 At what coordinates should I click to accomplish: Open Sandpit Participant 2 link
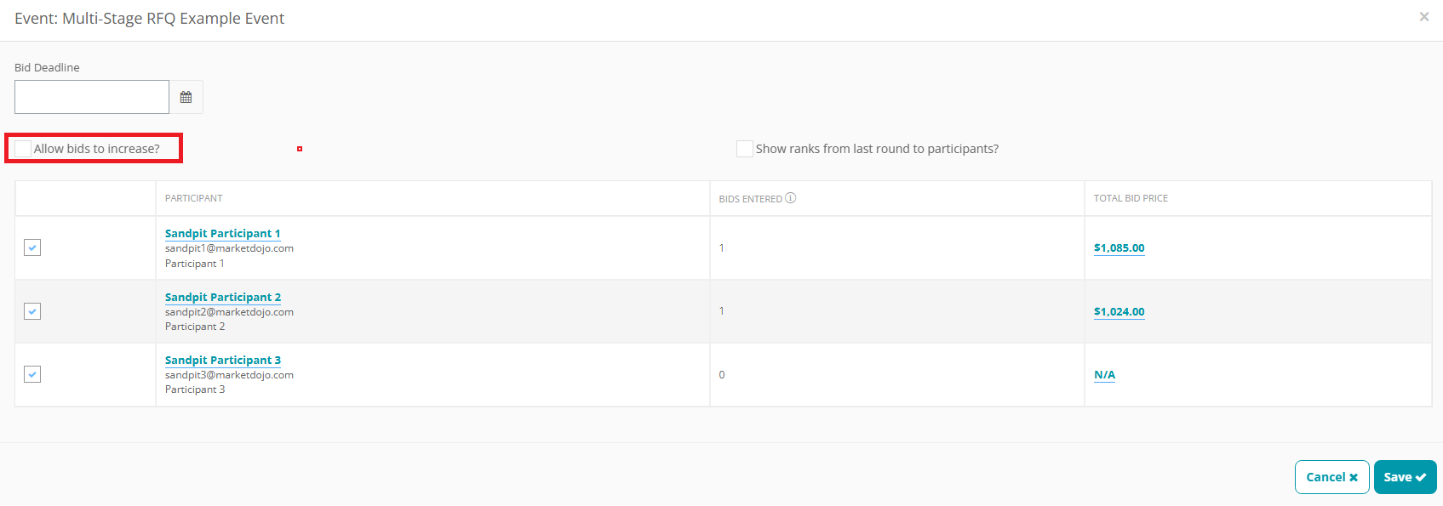pos(223,297)
